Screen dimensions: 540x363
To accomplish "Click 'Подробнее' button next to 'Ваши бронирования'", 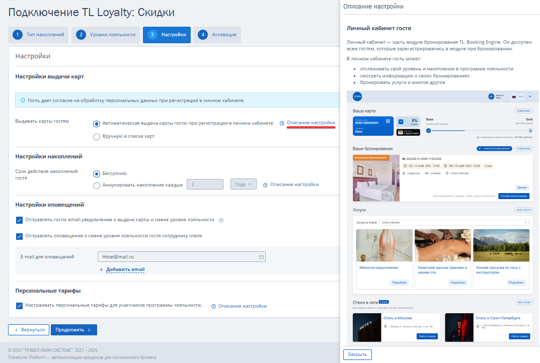I will [524, 149].
